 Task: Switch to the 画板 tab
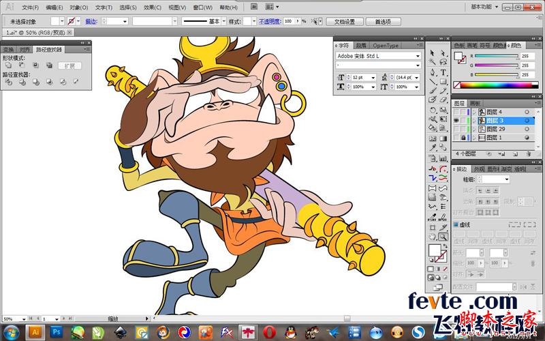click(x=475, y=104)
